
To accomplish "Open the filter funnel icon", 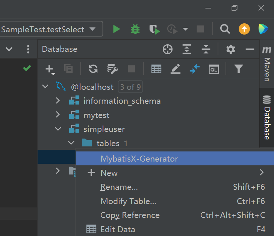I will pyautogui.click(x=239, y=69).
